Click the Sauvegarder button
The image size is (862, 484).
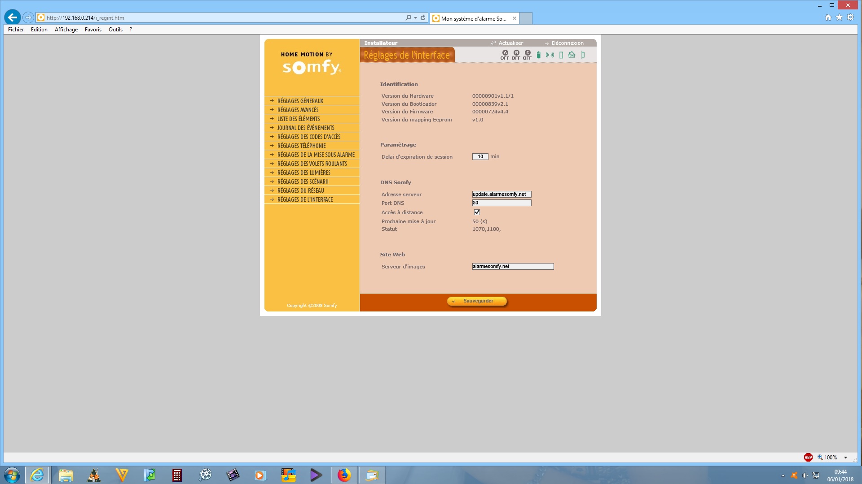[x=477, y=301]
